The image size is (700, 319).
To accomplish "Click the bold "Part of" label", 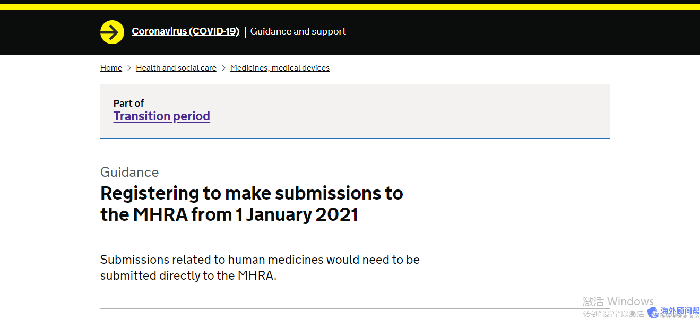I will (128, 103).
